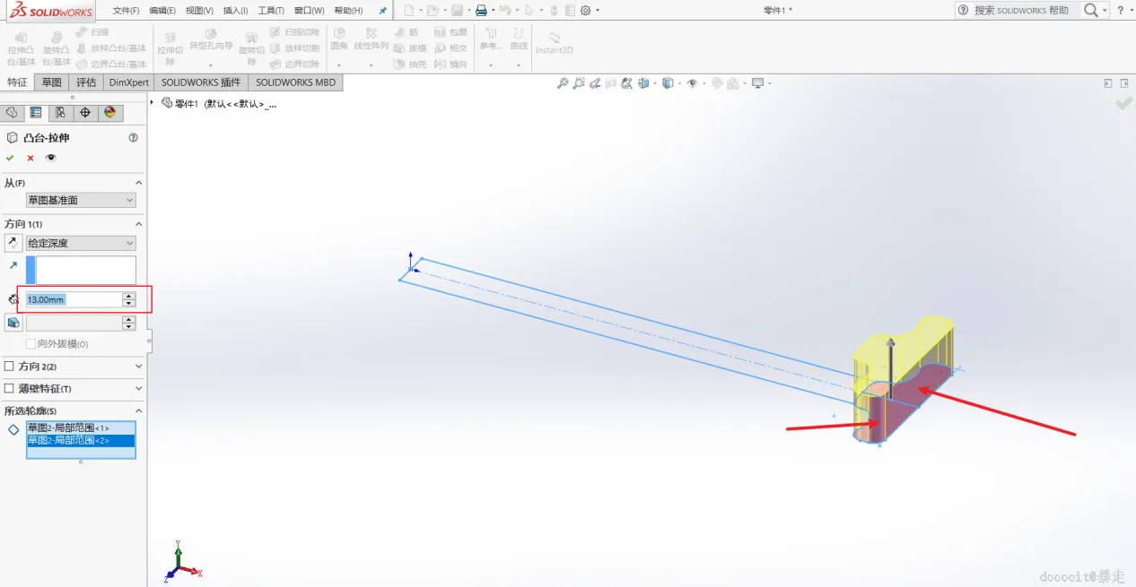Viewport: 1136px width, 587px height.
Task: Switch to the SOLIDWORKS MBD tab
Action: click(x=295, y=82)
